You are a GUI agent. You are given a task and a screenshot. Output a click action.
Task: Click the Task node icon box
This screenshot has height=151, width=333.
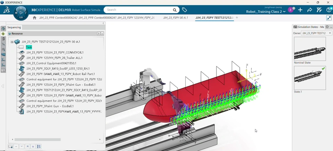(21, 47)
